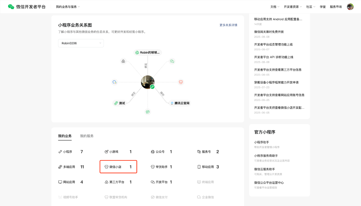This screenshot has width=361, height=206.
Task: Click the 微信支付 node at graph bottom
Action: [148, 112]
